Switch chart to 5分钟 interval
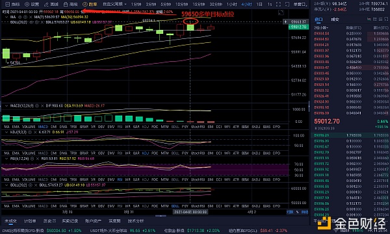This screenshot has width=390, height=234. click(166, 5)
